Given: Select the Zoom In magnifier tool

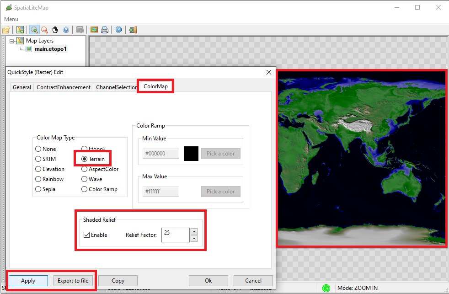Looking at the screenshot, I should pyautogui.click(x=34, y=30).
